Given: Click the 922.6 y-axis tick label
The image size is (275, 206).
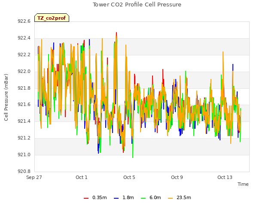Looking at the screenshot, I should tap(24, 21).
